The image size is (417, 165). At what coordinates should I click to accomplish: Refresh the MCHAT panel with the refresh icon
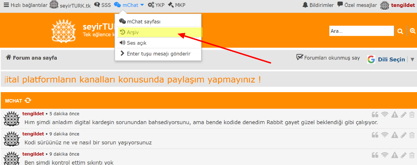pyautogui.click(x=28, y=101)
